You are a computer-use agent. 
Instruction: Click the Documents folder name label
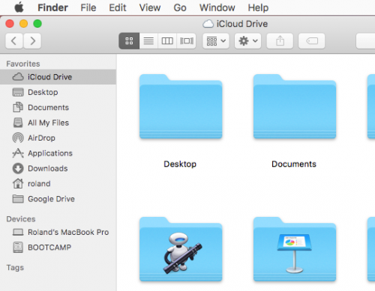[294, 164]
